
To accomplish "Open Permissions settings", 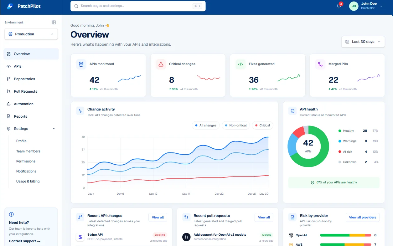I will [x=26, y=161].
